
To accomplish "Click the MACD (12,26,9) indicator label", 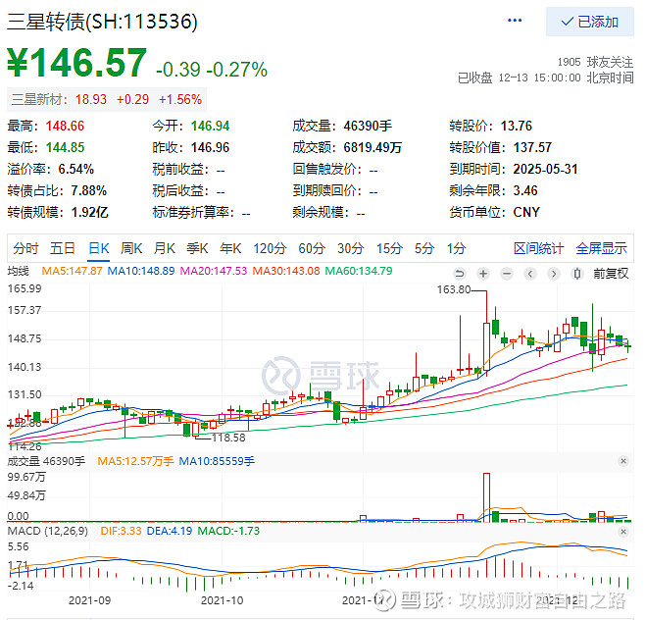I will [48, 531].
